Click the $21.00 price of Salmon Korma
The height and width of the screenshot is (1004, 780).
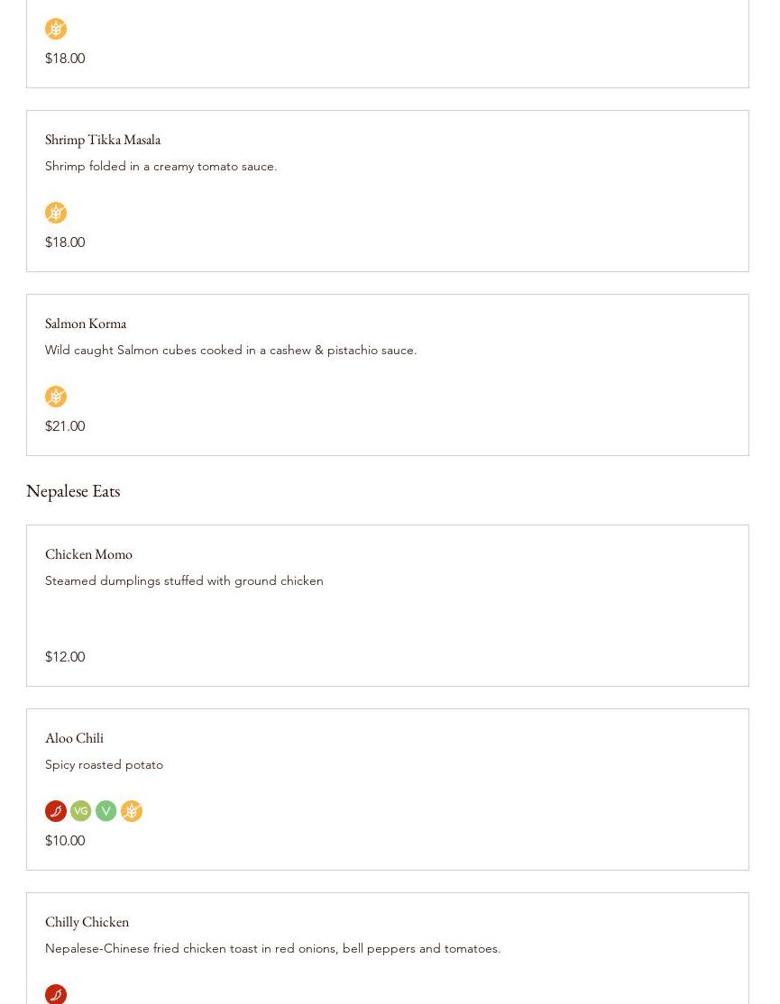point(65,425)
